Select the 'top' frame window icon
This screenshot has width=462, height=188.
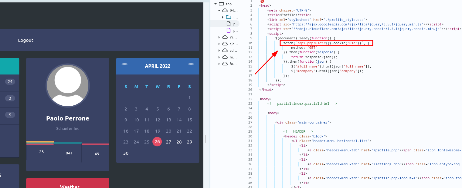tap(221, 4)
